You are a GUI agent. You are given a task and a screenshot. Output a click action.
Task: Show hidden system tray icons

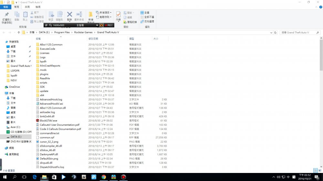click(x=274, y=177)
